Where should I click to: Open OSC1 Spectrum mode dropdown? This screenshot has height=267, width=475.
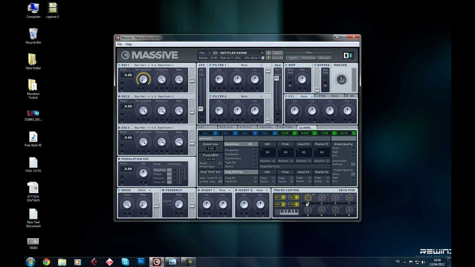click(165, 65)
